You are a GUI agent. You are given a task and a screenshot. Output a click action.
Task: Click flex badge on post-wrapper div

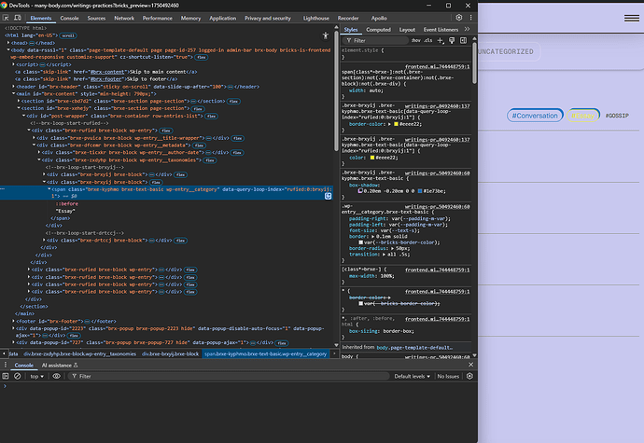[212, 117]
